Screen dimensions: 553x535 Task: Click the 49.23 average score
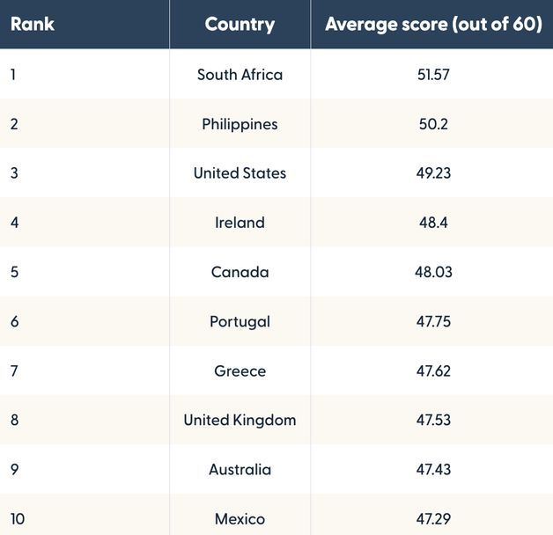coord(433,173)
